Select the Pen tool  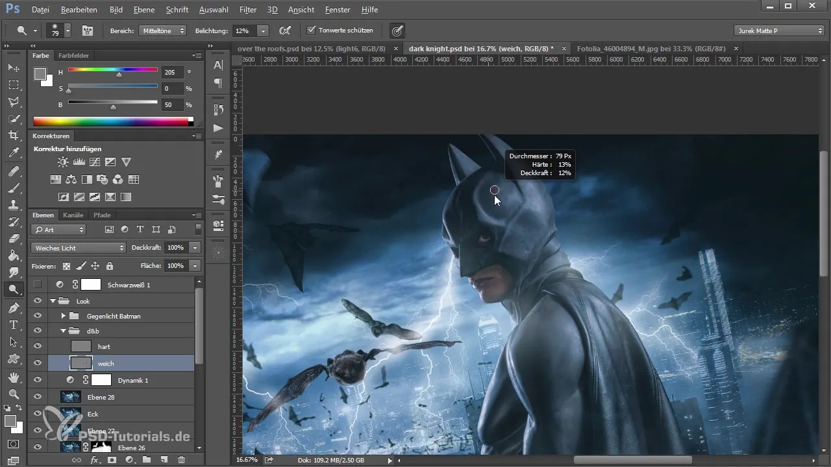tap(13, 307)
